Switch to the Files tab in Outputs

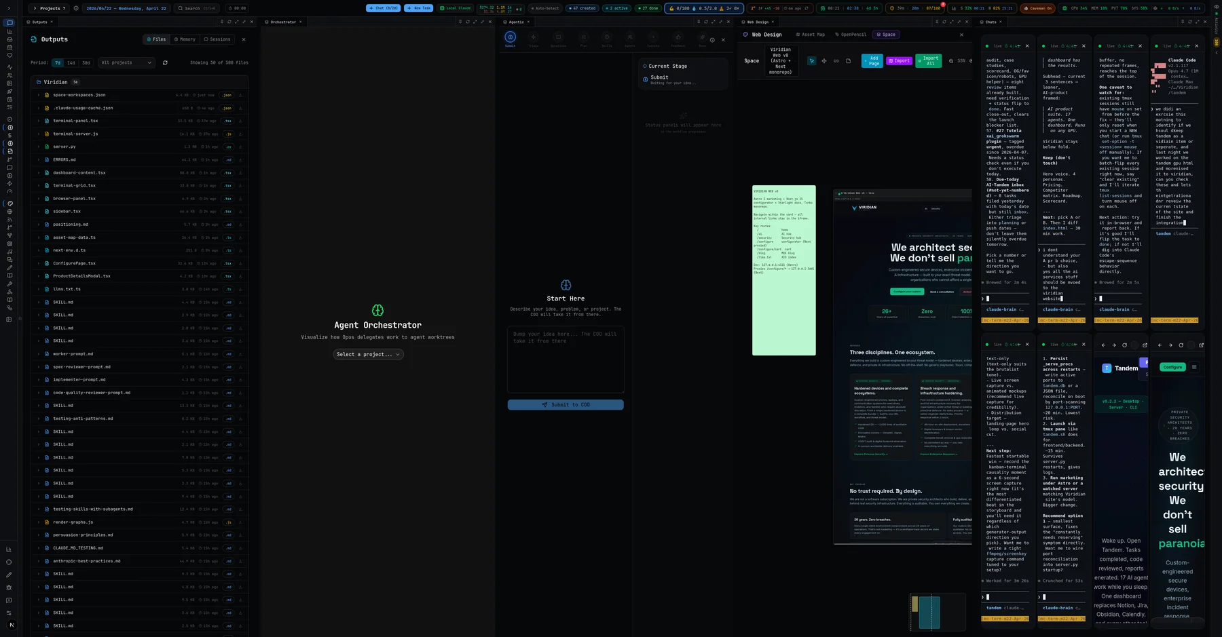156,39
